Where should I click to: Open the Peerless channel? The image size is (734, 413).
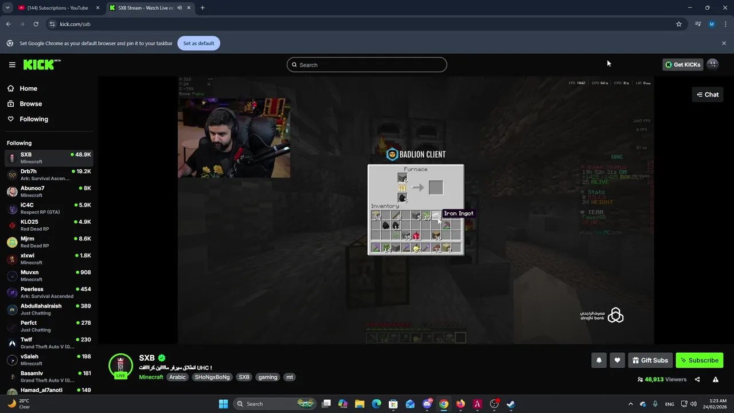coord(49,292)
